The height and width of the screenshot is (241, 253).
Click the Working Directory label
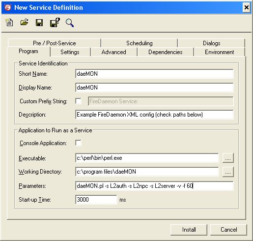(x=40, y=172)
